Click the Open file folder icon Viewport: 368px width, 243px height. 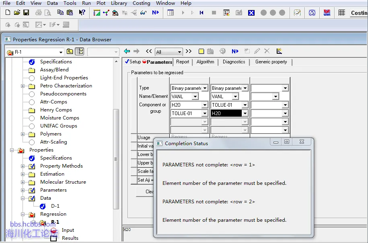coord(17,13)
